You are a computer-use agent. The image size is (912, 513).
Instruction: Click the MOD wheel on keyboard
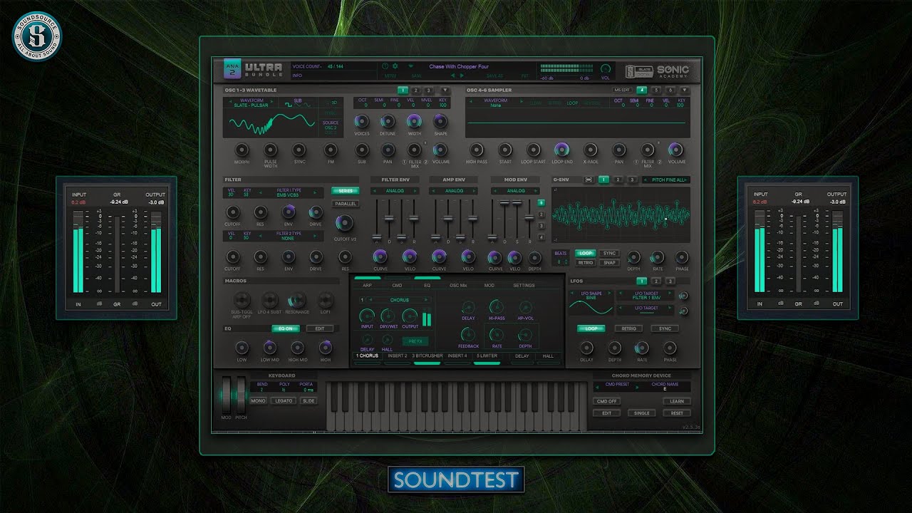[227, 393]
